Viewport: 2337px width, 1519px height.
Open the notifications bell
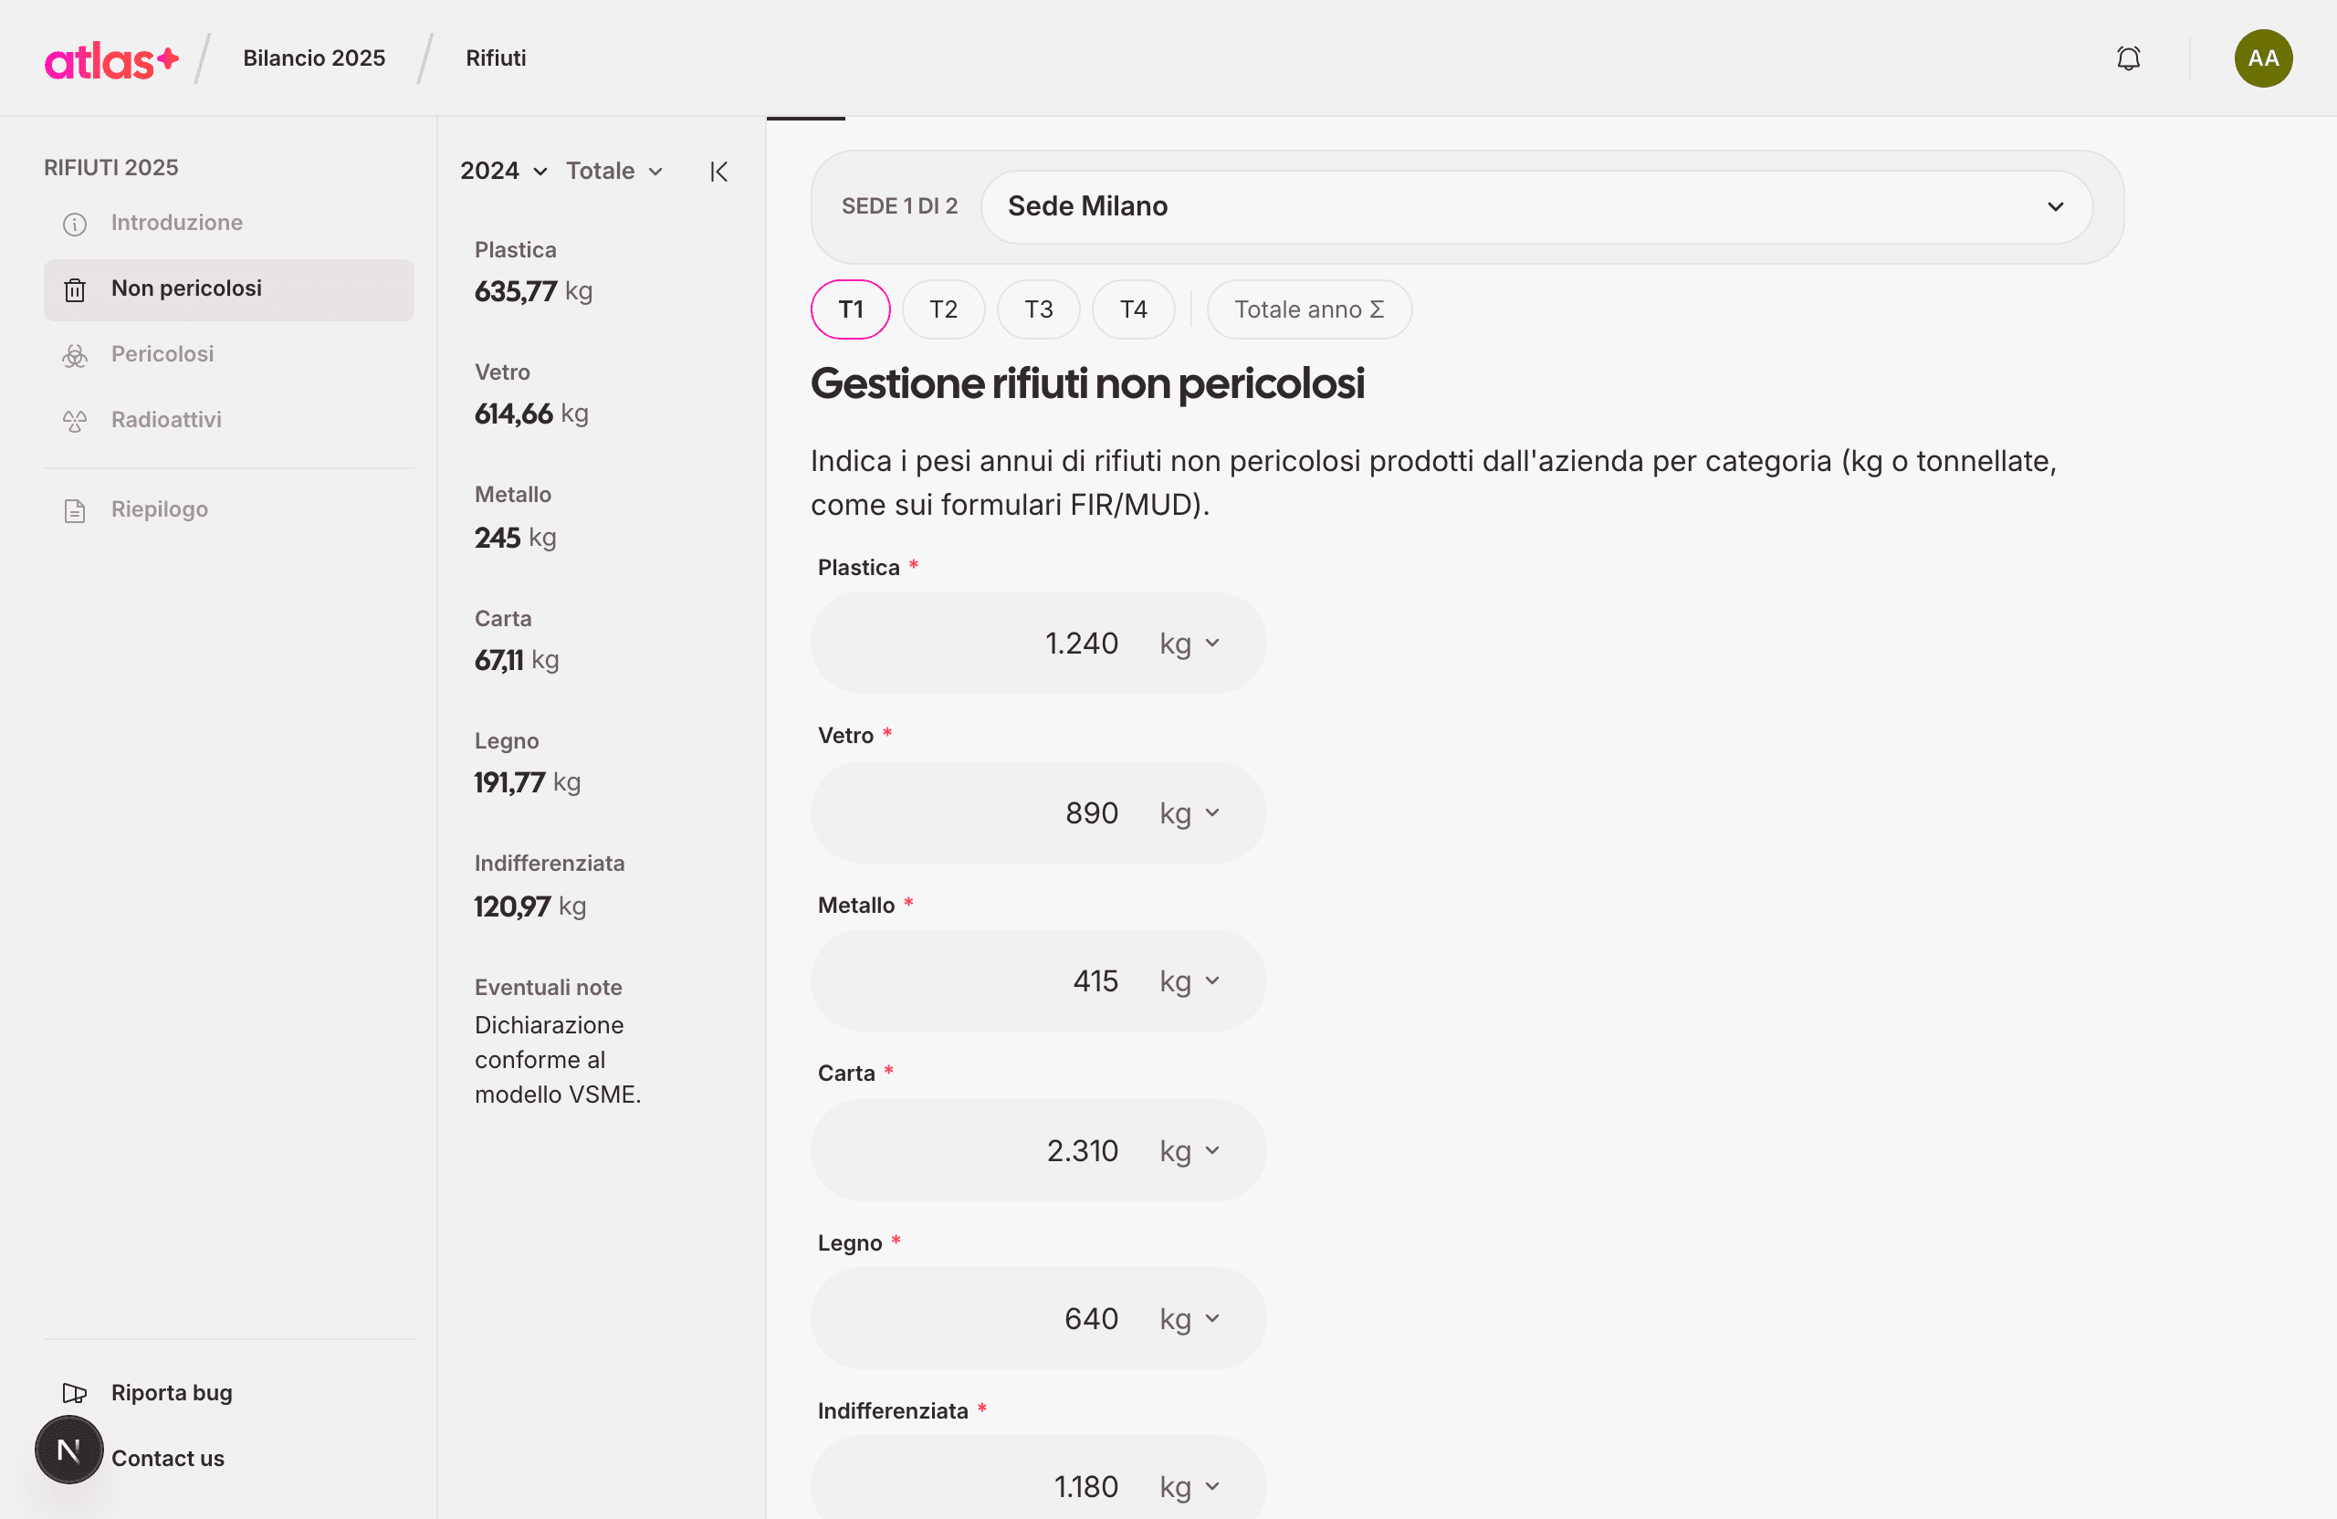pos(2128,58)
